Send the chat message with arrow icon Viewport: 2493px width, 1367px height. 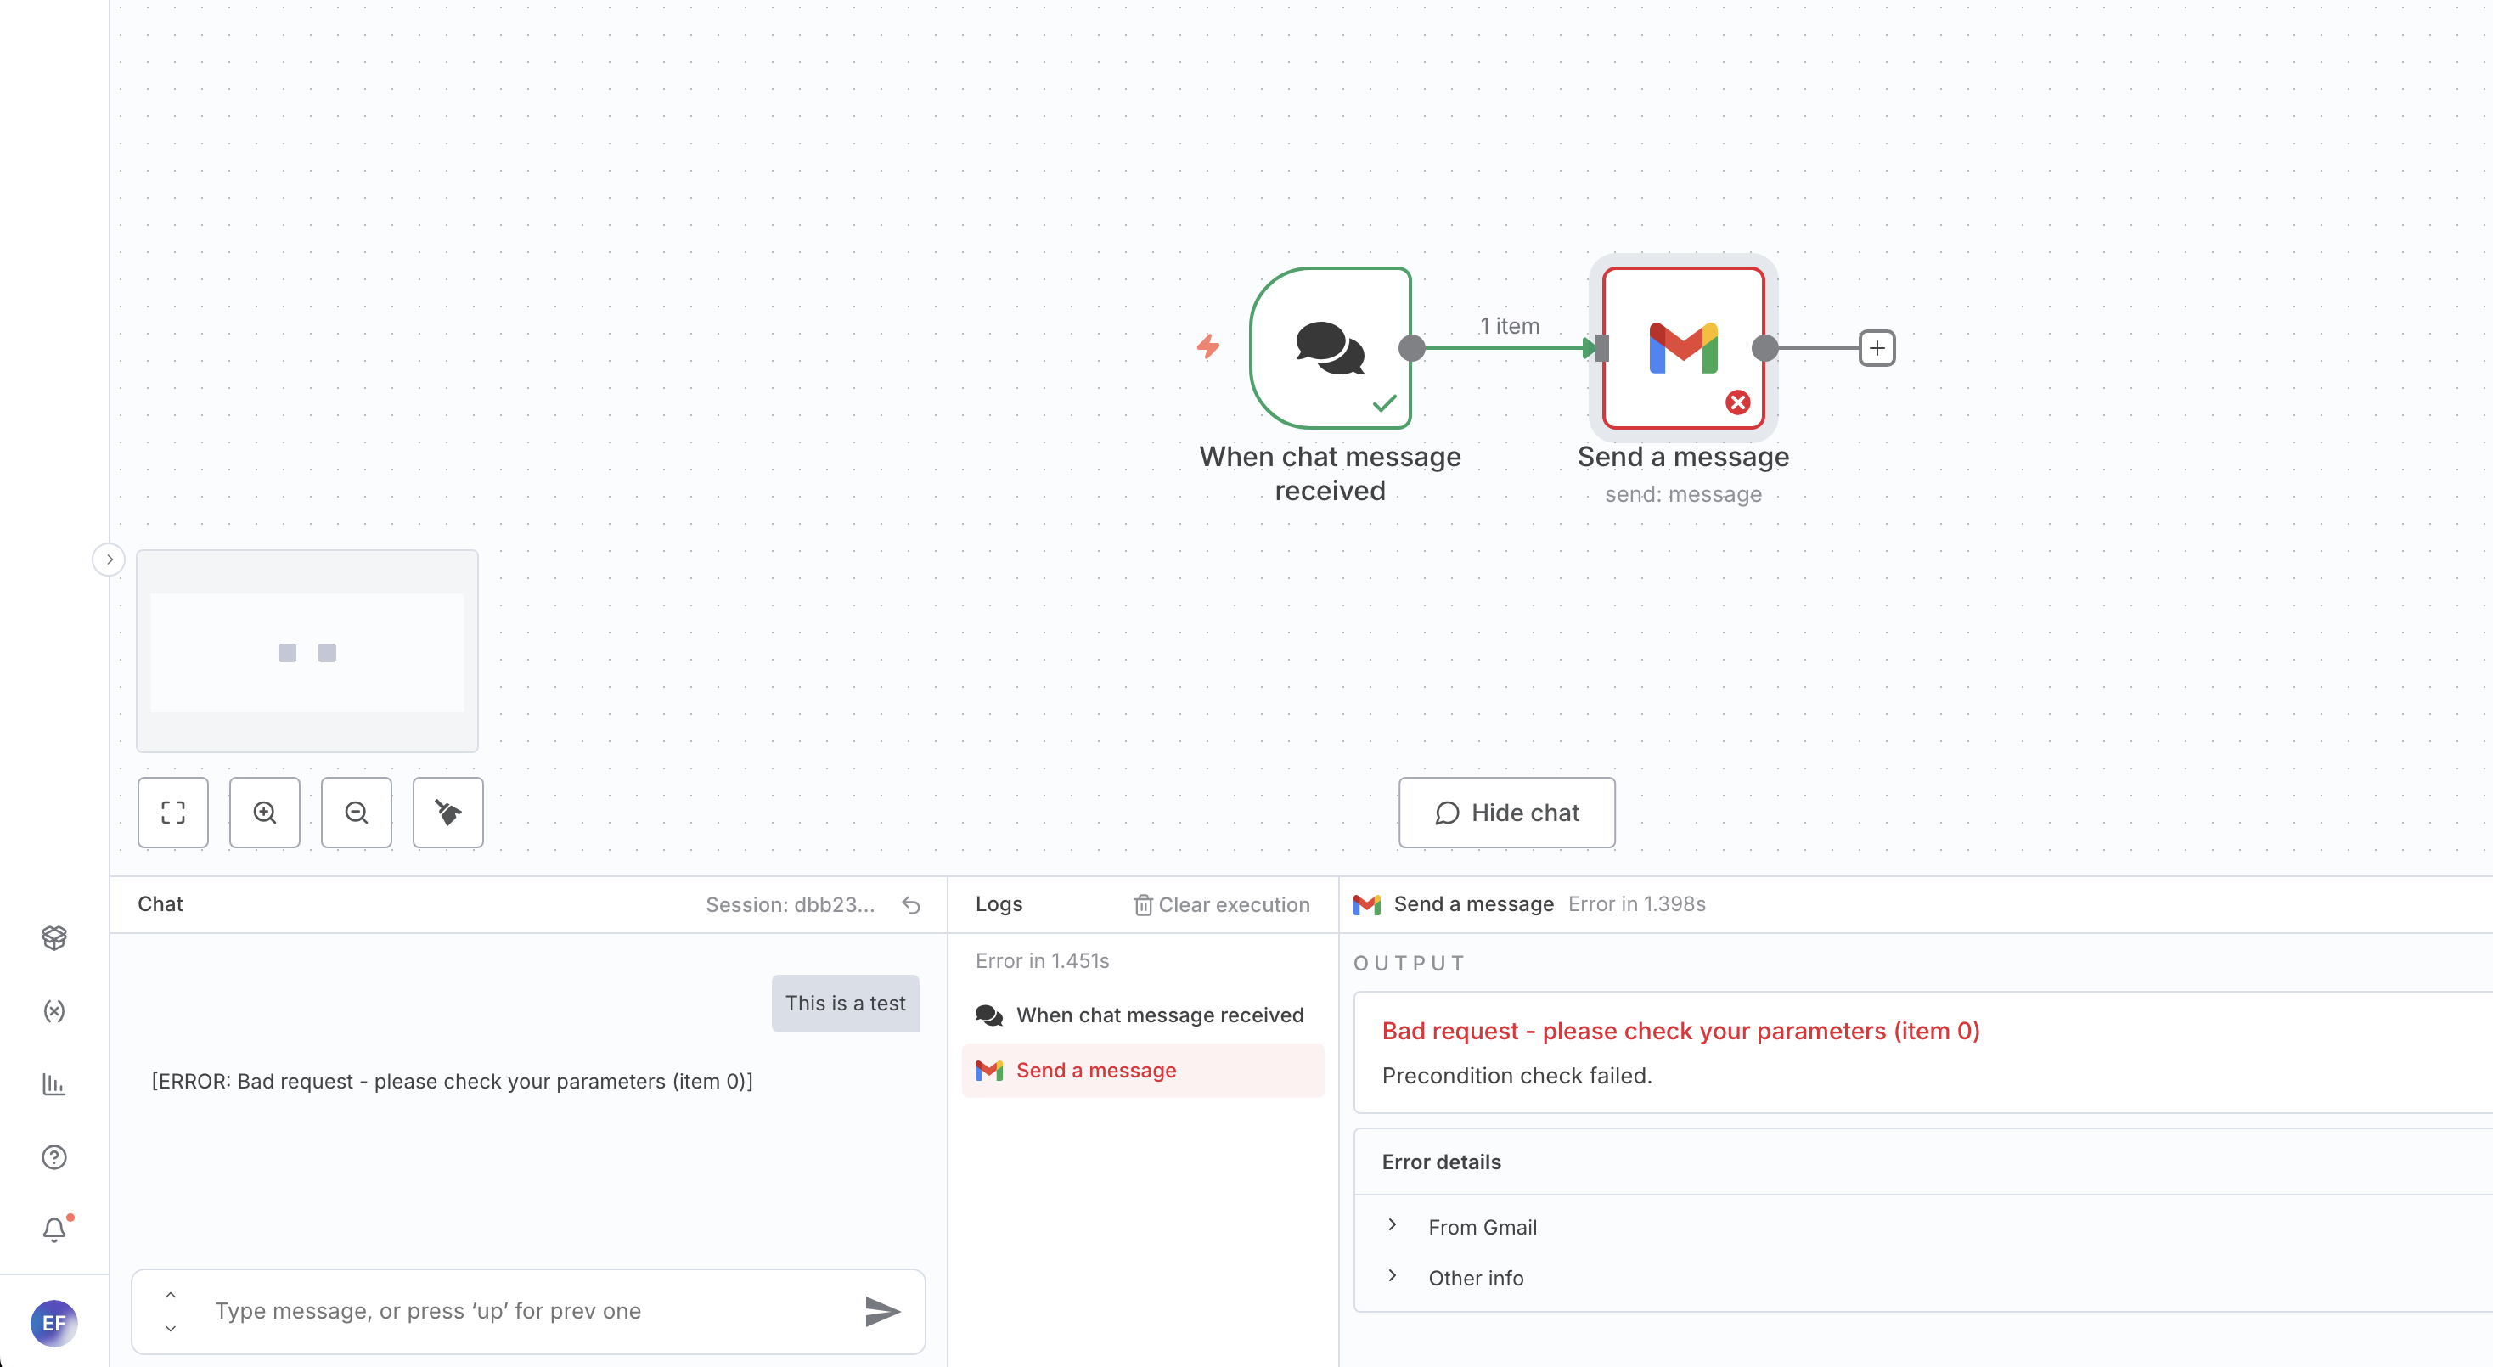pyautogui.click(x=881, y=1312)
